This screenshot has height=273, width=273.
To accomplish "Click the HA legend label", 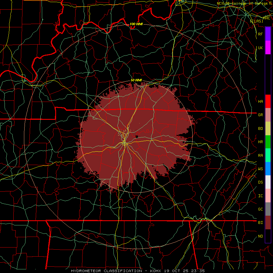I will (260, 102).
